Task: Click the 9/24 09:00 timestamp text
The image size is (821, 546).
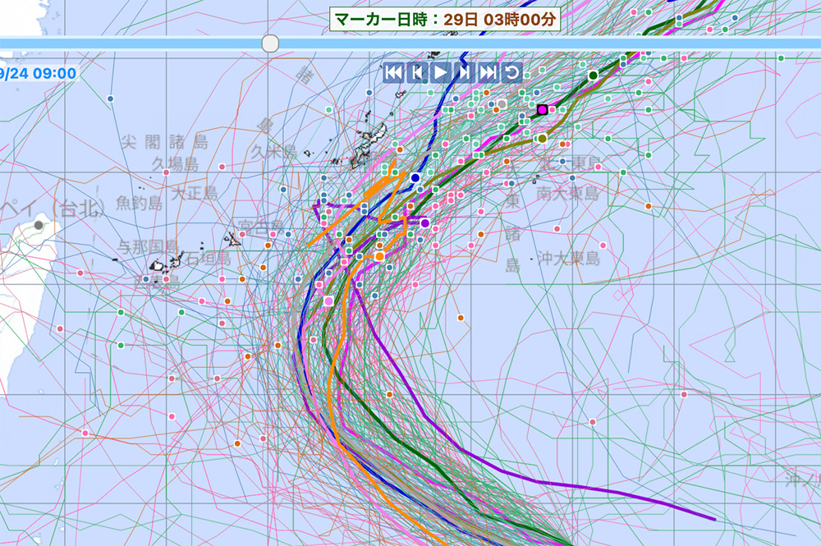Action: pyautogui.click(x=39, y=73)
